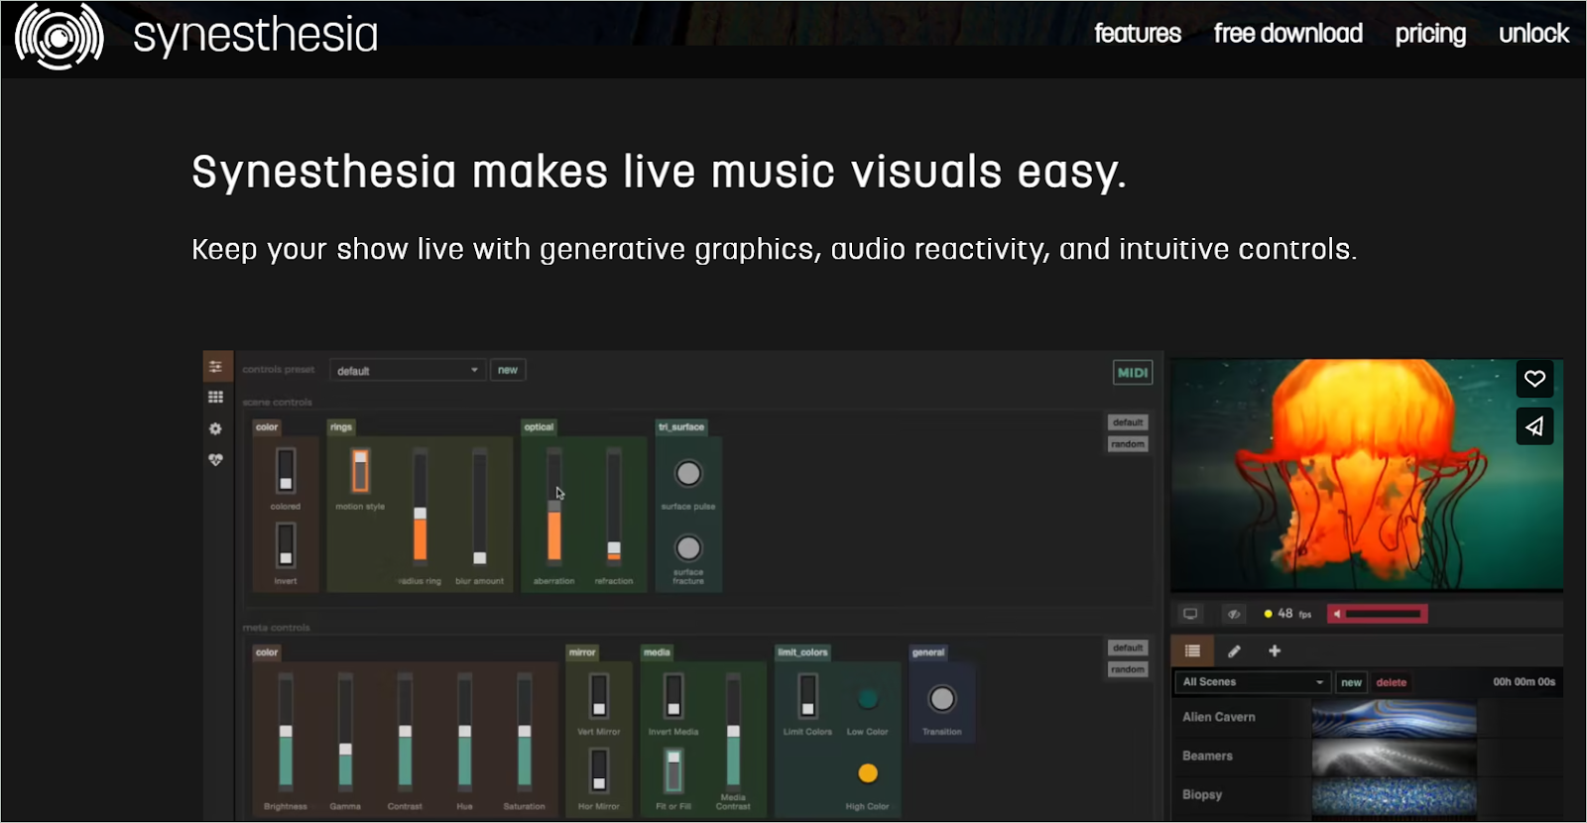Click the plus icon to add scene
Image resolution: width=1587 pixels, height=823 pixels.
1275,650
